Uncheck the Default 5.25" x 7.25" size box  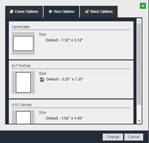coord(42,80)
